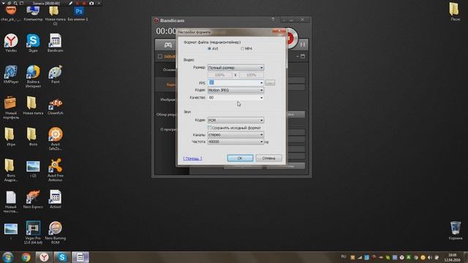Image resolution: width=468 pixels, height=263 pixels.
Task: Open the Action! desktop shortcut
Action: point(56,199)
